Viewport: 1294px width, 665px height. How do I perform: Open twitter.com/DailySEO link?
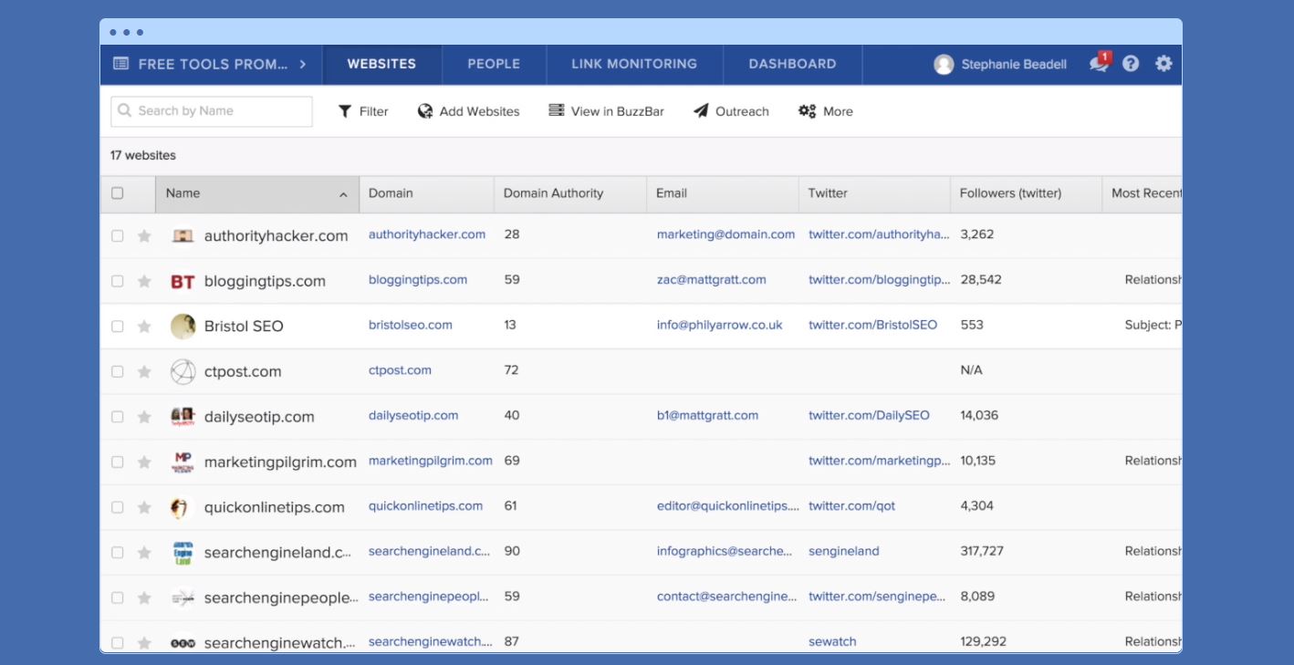[869, 415]
